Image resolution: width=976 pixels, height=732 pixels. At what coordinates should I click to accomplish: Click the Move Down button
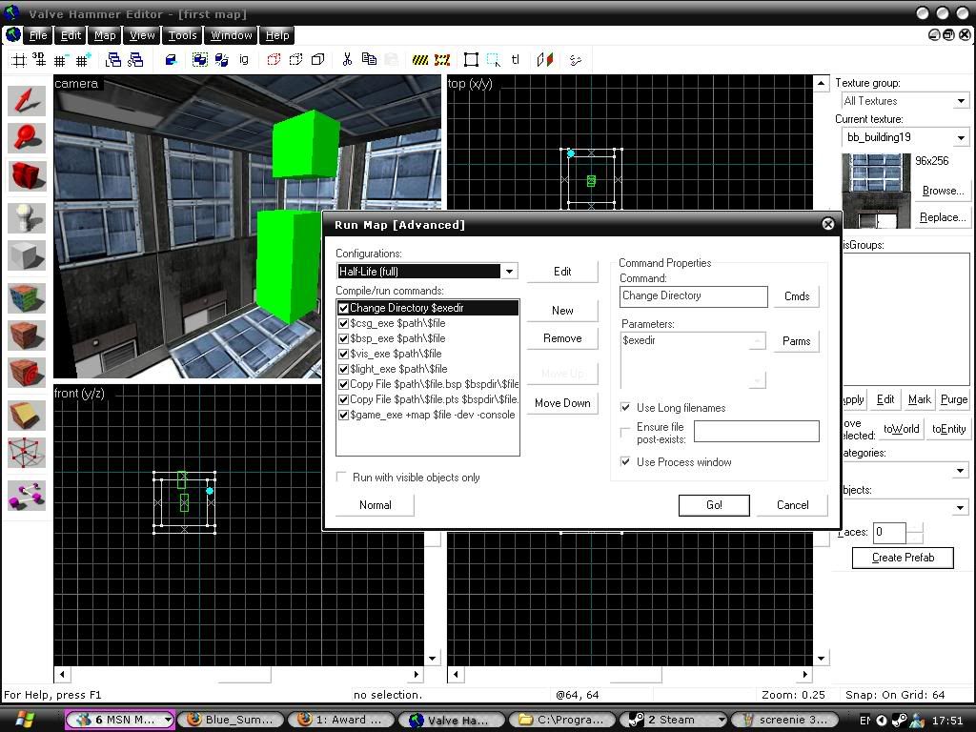click(562, 403)
